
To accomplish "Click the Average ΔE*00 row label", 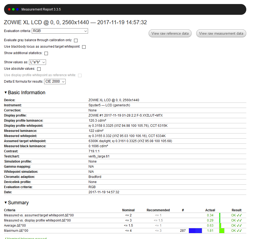I will point(15,225).
